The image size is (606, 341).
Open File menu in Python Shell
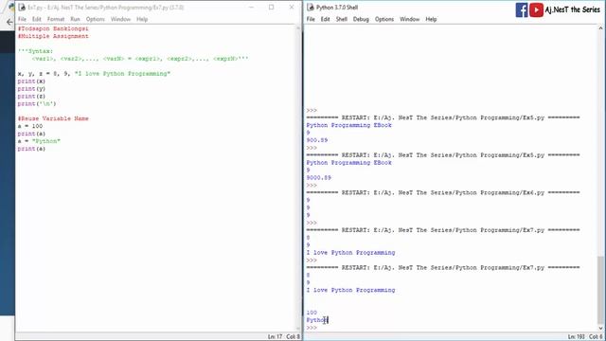point(311,19)
